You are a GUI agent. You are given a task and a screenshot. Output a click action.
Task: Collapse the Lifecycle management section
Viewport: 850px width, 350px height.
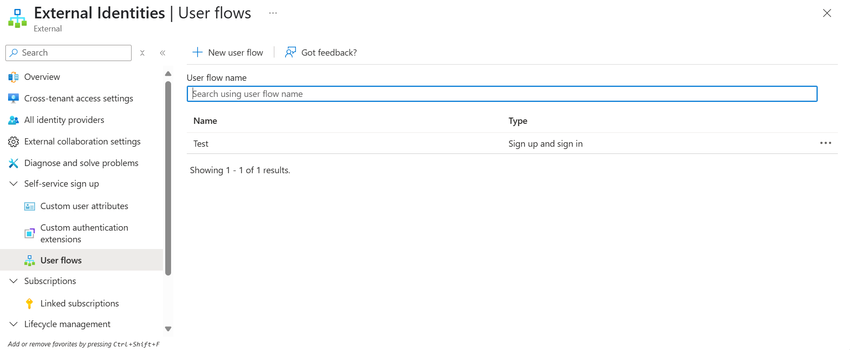point(13,324)
